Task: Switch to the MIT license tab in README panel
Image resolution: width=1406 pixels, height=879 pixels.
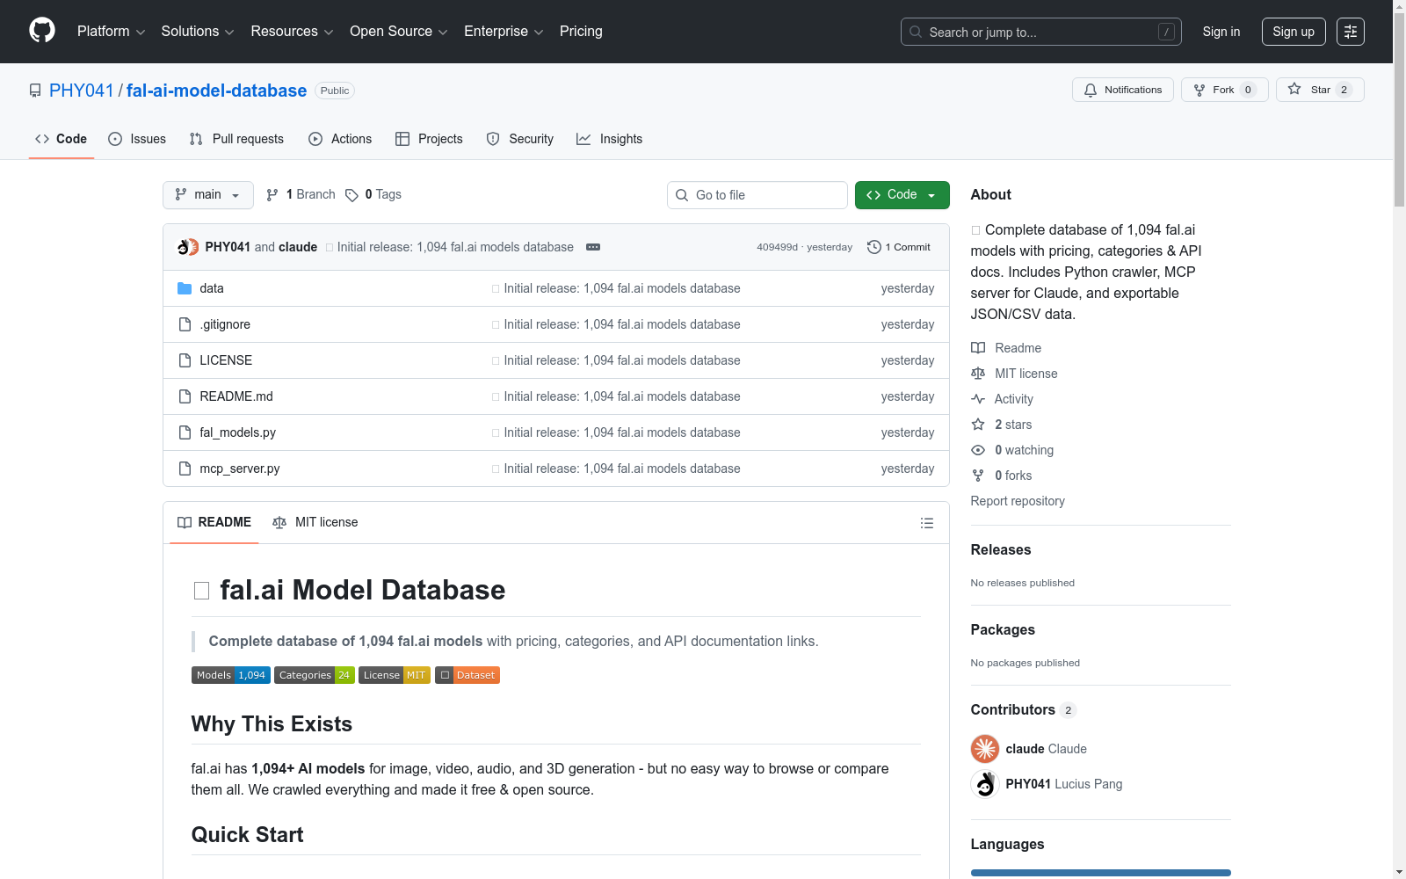Action: (x=315, y=522)
